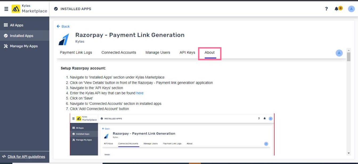Click the step 'Click on 'Save''

click(x=82, y=98)
